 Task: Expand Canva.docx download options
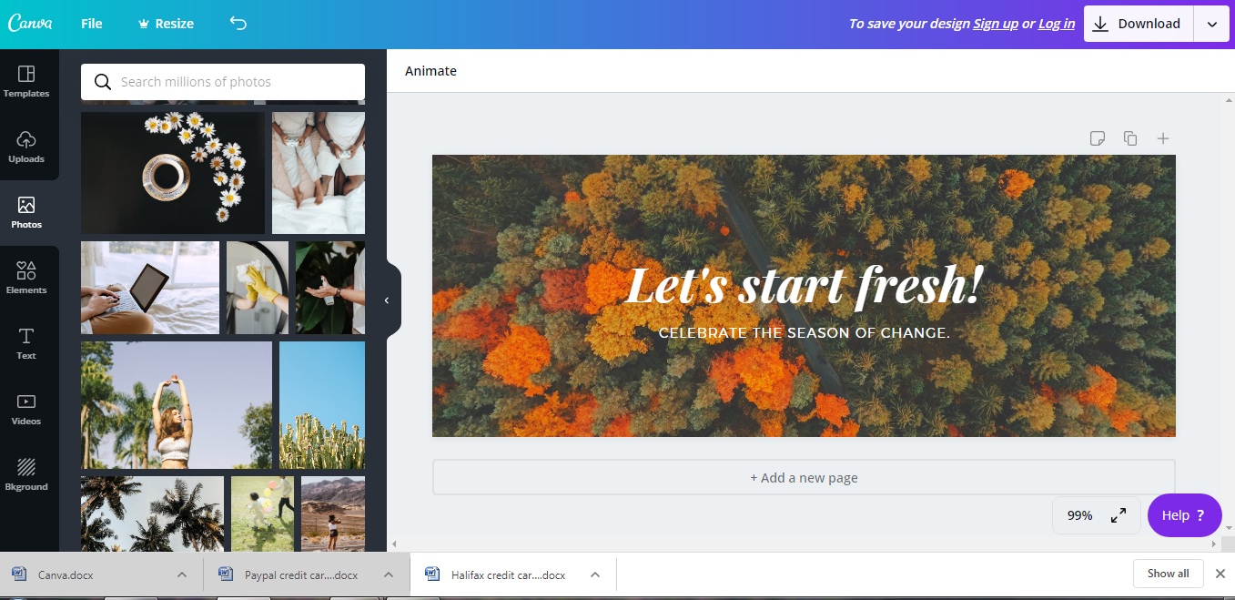coord(182,575)
